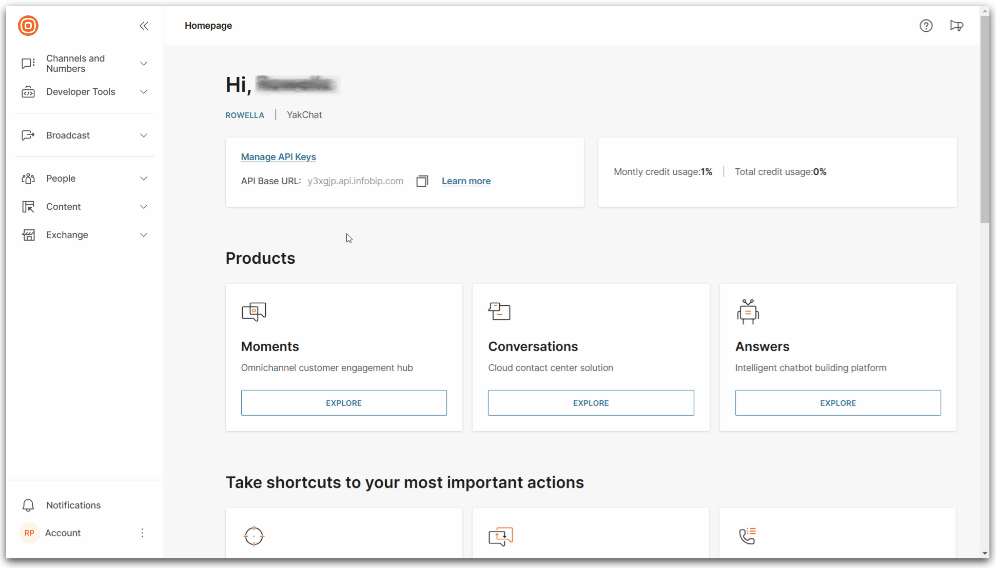Click the Montly credit usage value
Screen dimensions: 996x568
707,172
